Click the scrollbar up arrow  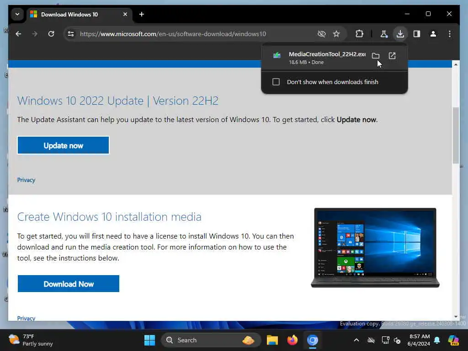click(456, 64)
